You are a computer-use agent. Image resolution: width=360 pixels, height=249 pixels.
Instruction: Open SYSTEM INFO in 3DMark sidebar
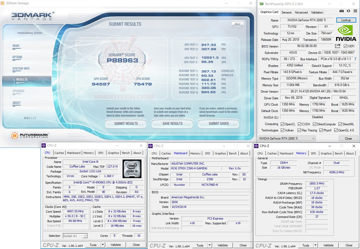(x=21, y=68)
